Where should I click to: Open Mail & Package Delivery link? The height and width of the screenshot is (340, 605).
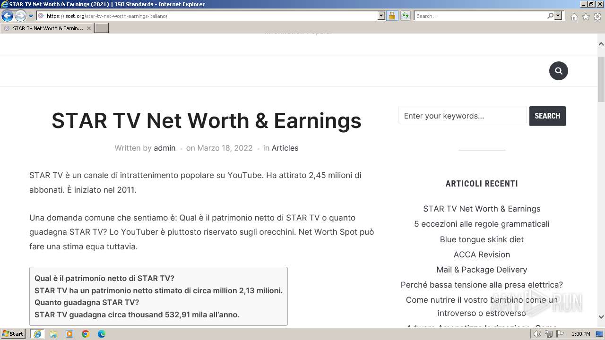coord(482,270)
